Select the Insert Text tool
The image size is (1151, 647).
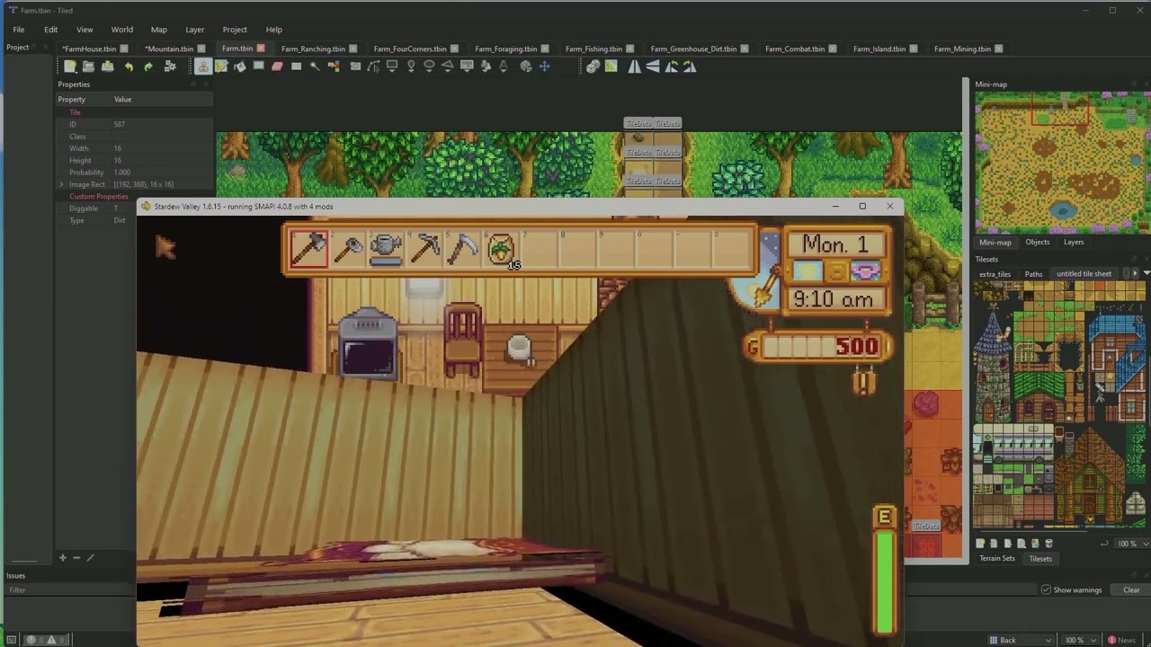(504, 66)
